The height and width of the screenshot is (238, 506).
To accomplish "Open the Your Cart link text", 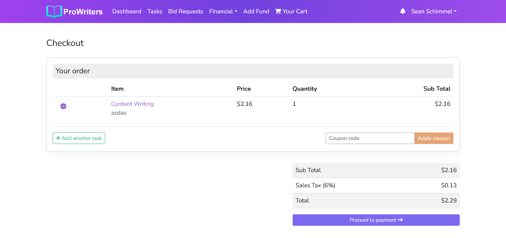I will pyautogui.click(x=295, y=11).
